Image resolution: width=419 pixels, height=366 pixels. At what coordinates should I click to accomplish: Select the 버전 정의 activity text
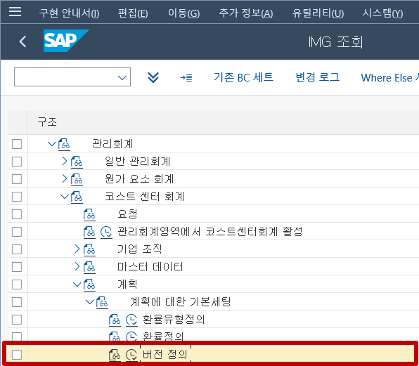click(165, 355)
